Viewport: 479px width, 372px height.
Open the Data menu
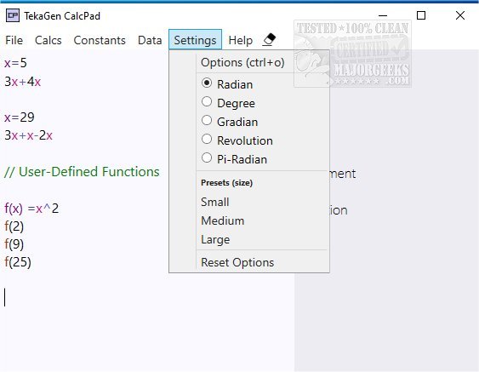(150, 40)
